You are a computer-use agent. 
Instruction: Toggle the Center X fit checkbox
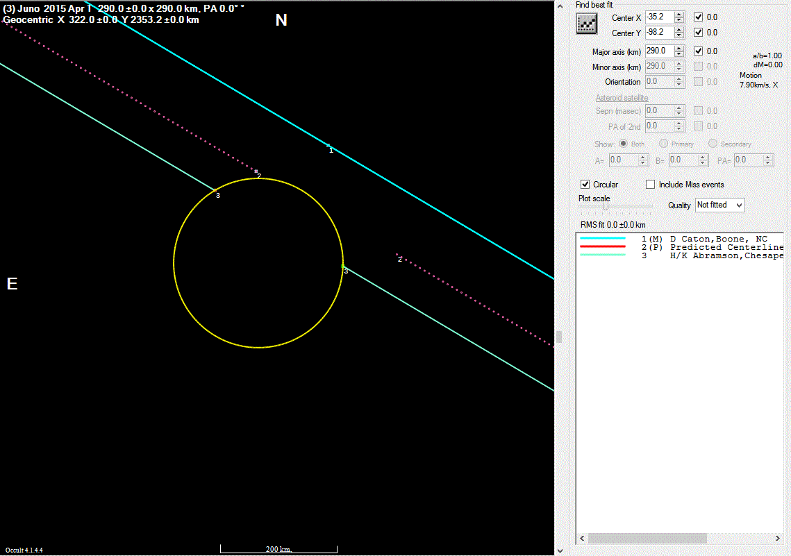[x=698, y=17]
